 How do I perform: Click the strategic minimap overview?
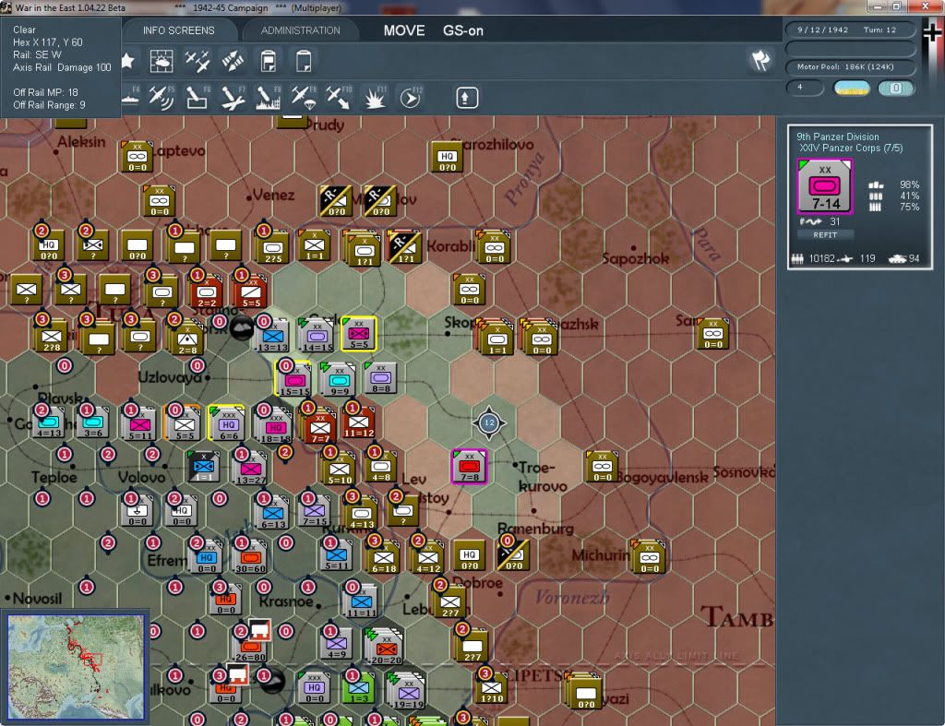76,667
